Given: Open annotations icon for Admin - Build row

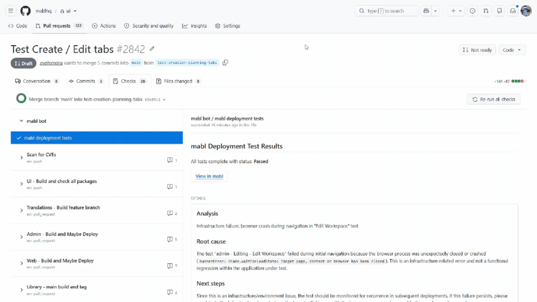Looking at the screenshot, I should [170, 239].
